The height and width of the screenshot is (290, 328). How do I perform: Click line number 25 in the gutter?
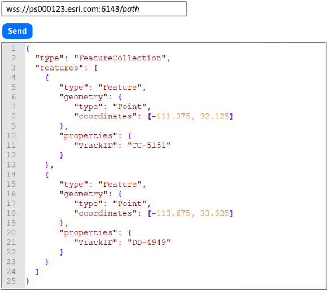[x=11, y=281]
